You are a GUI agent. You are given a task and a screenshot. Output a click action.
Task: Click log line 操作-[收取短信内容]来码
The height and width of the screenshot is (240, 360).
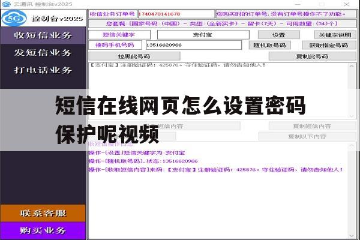point(216,170)
